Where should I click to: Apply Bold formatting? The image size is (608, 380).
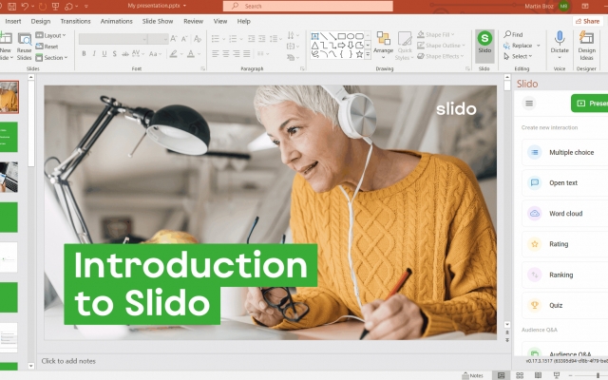(x=84, y=53)
